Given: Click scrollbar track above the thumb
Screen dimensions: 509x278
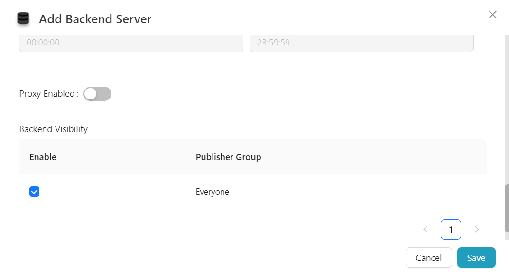Looking at the screenshot, I should [x=506, y=109].
